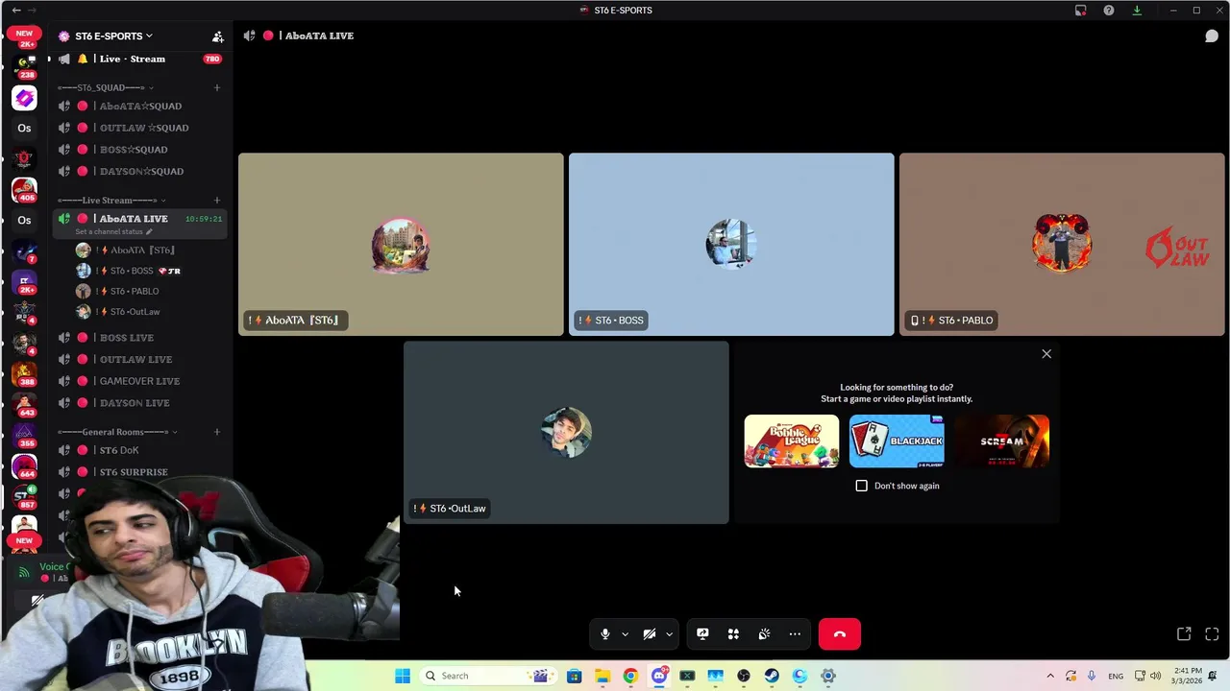Close the activity suggestions panel
This screenshot has width=1230, height=691.
[x=1046, y=354]
